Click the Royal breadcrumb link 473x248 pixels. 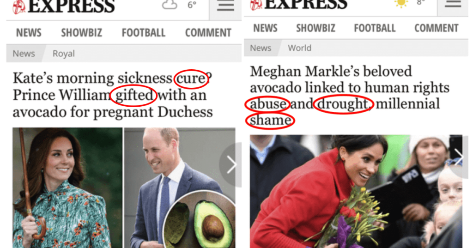click(64, 54)
